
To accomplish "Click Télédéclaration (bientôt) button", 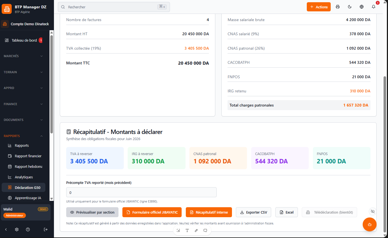I will click(x=329, y=212).
